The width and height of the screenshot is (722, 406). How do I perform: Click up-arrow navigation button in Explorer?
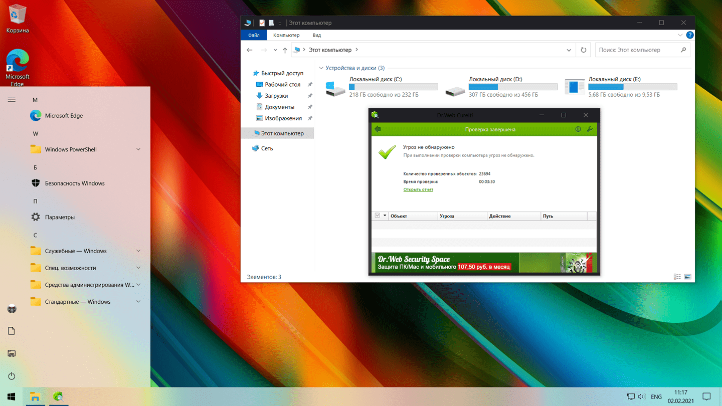285,50
